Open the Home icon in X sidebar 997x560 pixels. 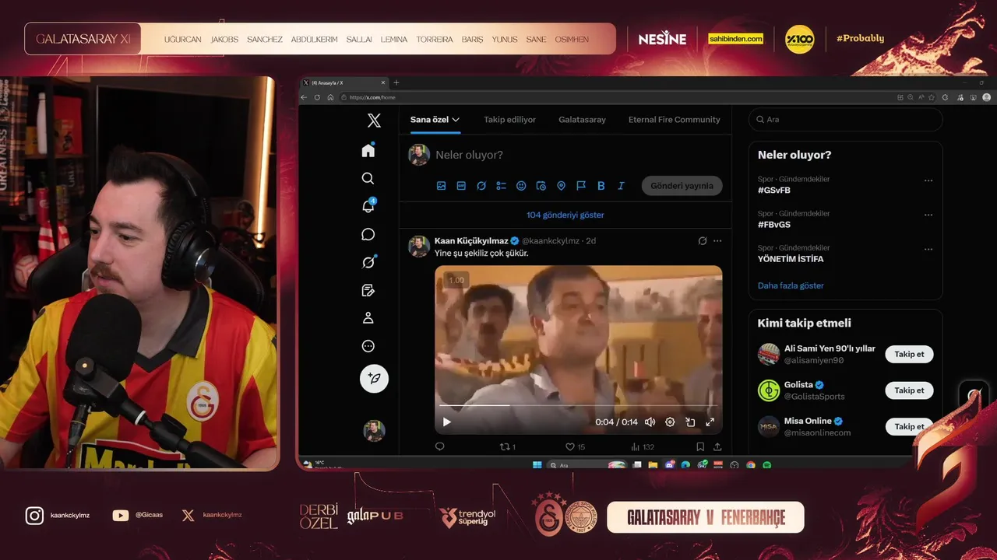point(368,150)
